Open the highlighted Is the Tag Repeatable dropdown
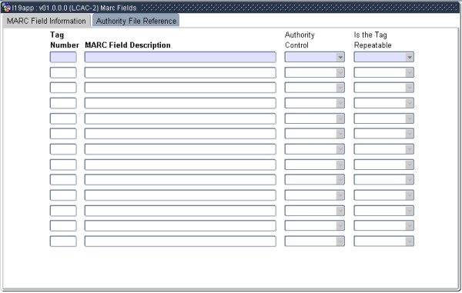The height and width of the screenshot is (293, 462). click(x=383, y=57)
